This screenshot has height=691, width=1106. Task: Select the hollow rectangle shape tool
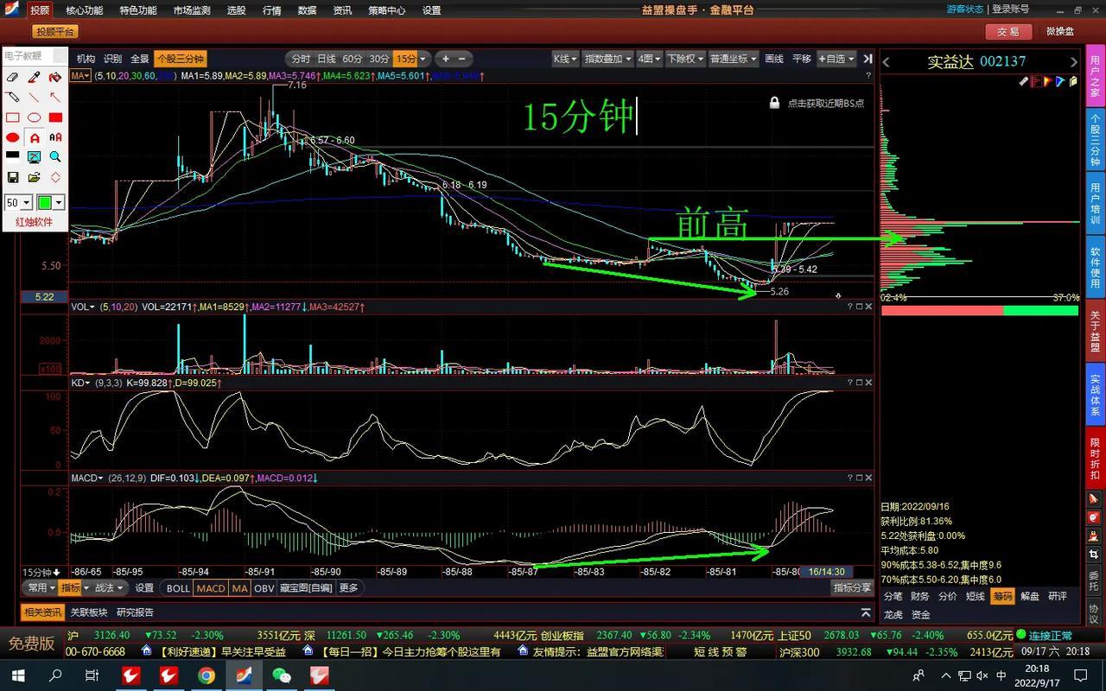click(13, 117)
